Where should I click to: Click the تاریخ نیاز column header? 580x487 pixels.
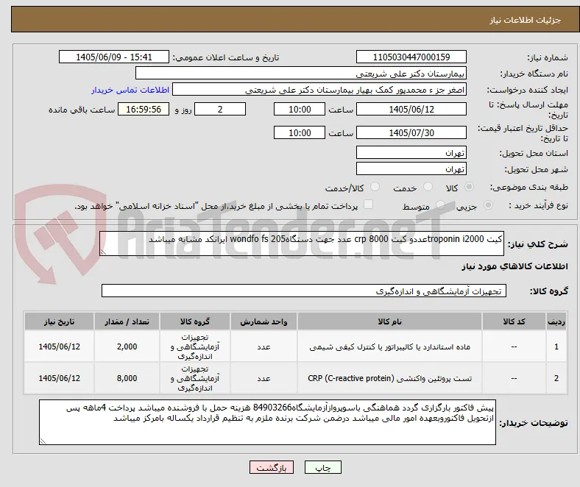pos(59,321)
